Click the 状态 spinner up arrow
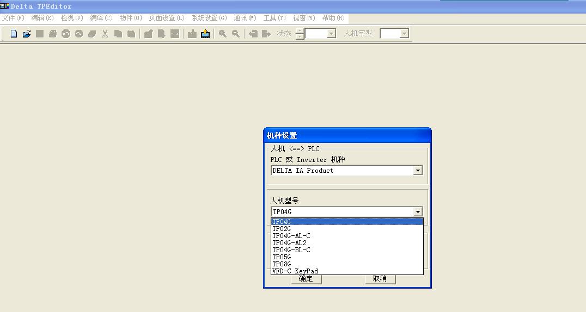The height and width of the screenshot is (312, 586). click(300, 31)
